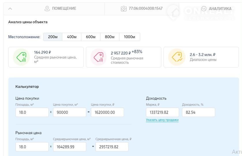Select the 600м location radius
The width and height of the screenshot is (242, 156).
91,37
